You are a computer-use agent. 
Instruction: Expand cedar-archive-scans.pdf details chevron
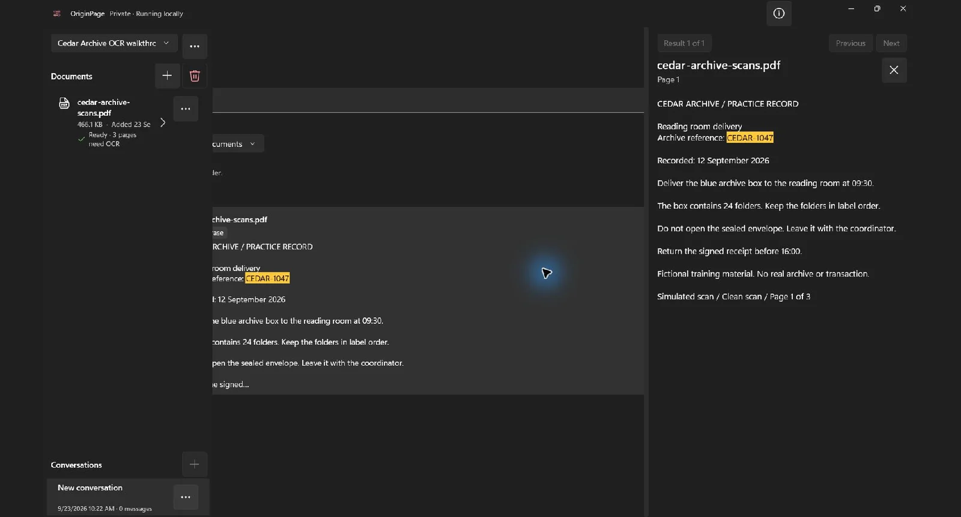coord(162,122)
